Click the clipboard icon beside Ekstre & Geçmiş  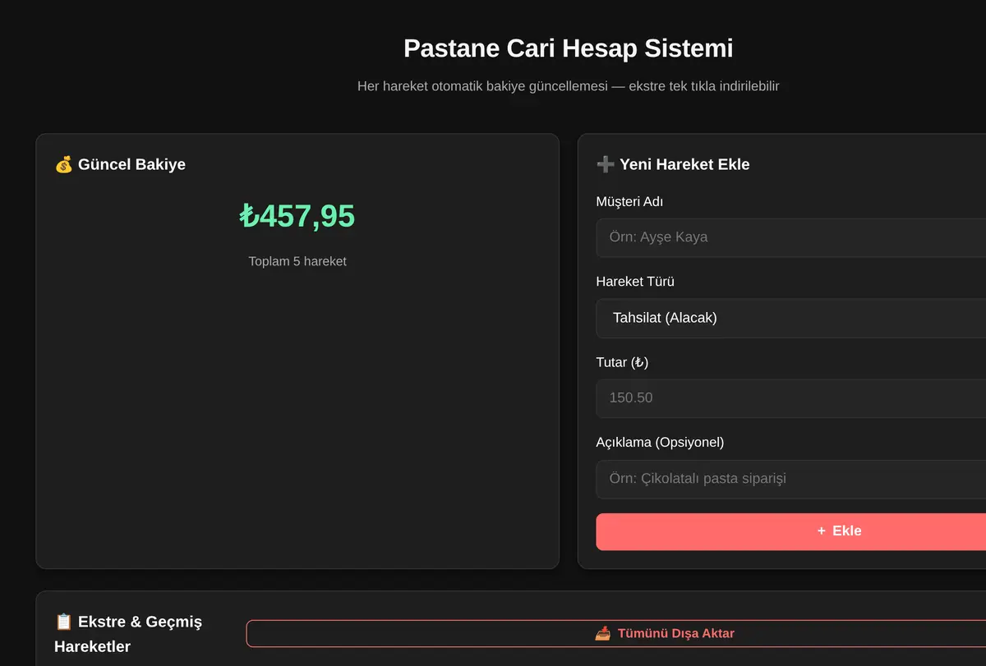pos(63,622)
